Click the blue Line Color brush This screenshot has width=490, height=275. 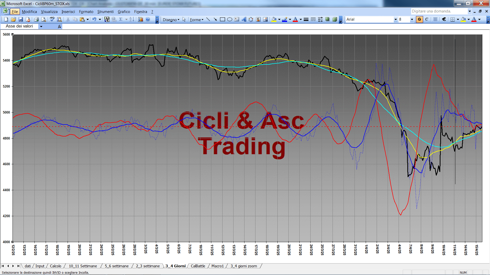285,19
